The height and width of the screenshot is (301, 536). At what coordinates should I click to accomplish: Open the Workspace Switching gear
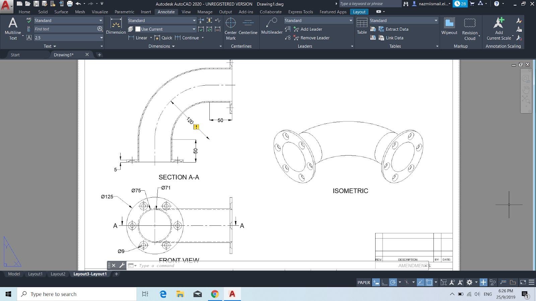(x=470, y=283)
